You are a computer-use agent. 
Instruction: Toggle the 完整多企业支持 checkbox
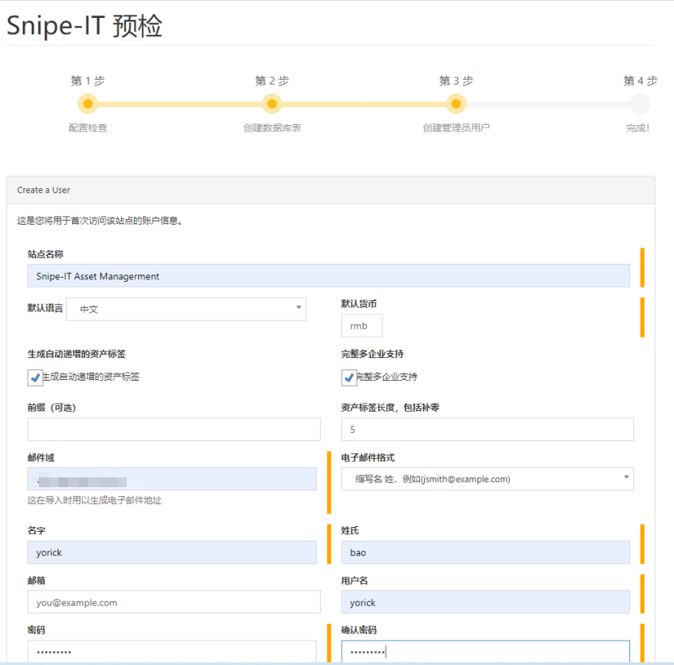[348, 378]
